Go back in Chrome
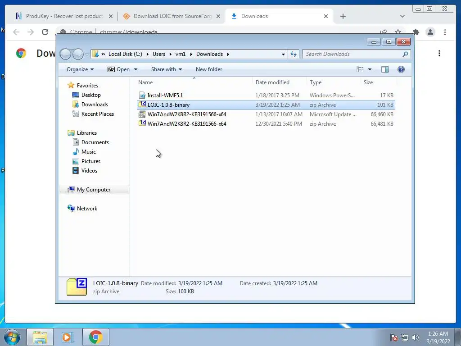Screen dimensions: 461x346 coord(16,32)
